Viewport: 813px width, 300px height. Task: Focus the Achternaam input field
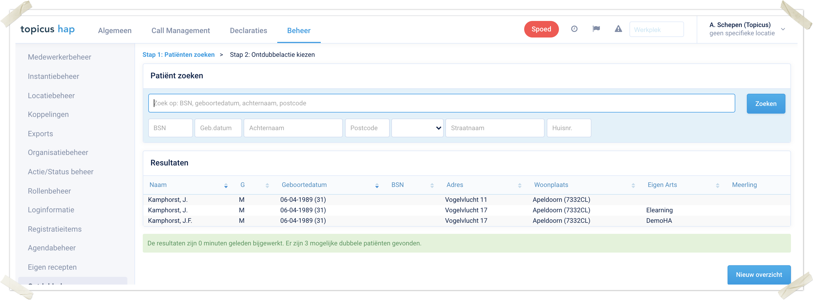[x=293, y=128]
